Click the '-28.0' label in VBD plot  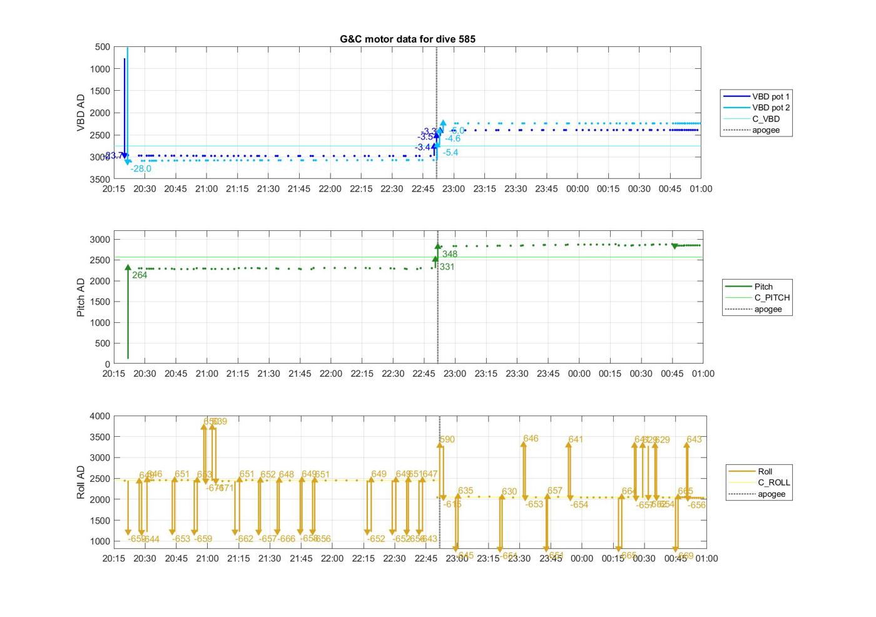[141, 169]
